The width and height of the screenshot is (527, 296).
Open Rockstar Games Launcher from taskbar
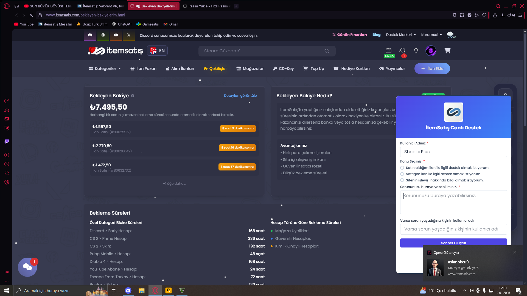169,291
